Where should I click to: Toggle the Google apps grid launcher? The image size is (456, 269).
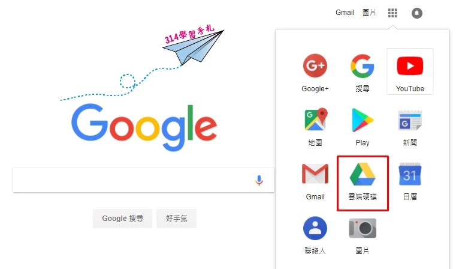[392, 13]
